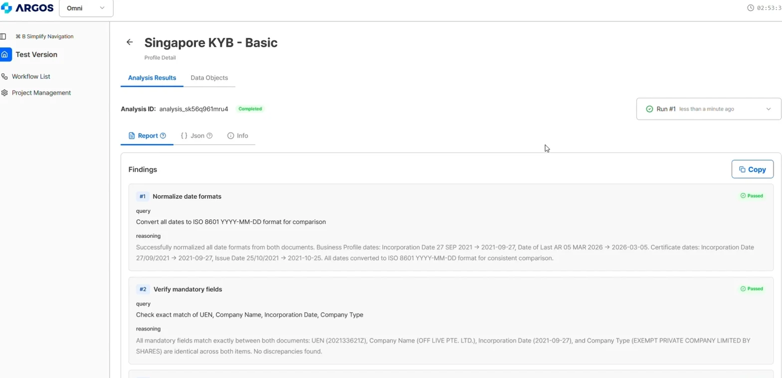Switch to the Data Objects tab
The image size is (782, 378).
(209, 78)
